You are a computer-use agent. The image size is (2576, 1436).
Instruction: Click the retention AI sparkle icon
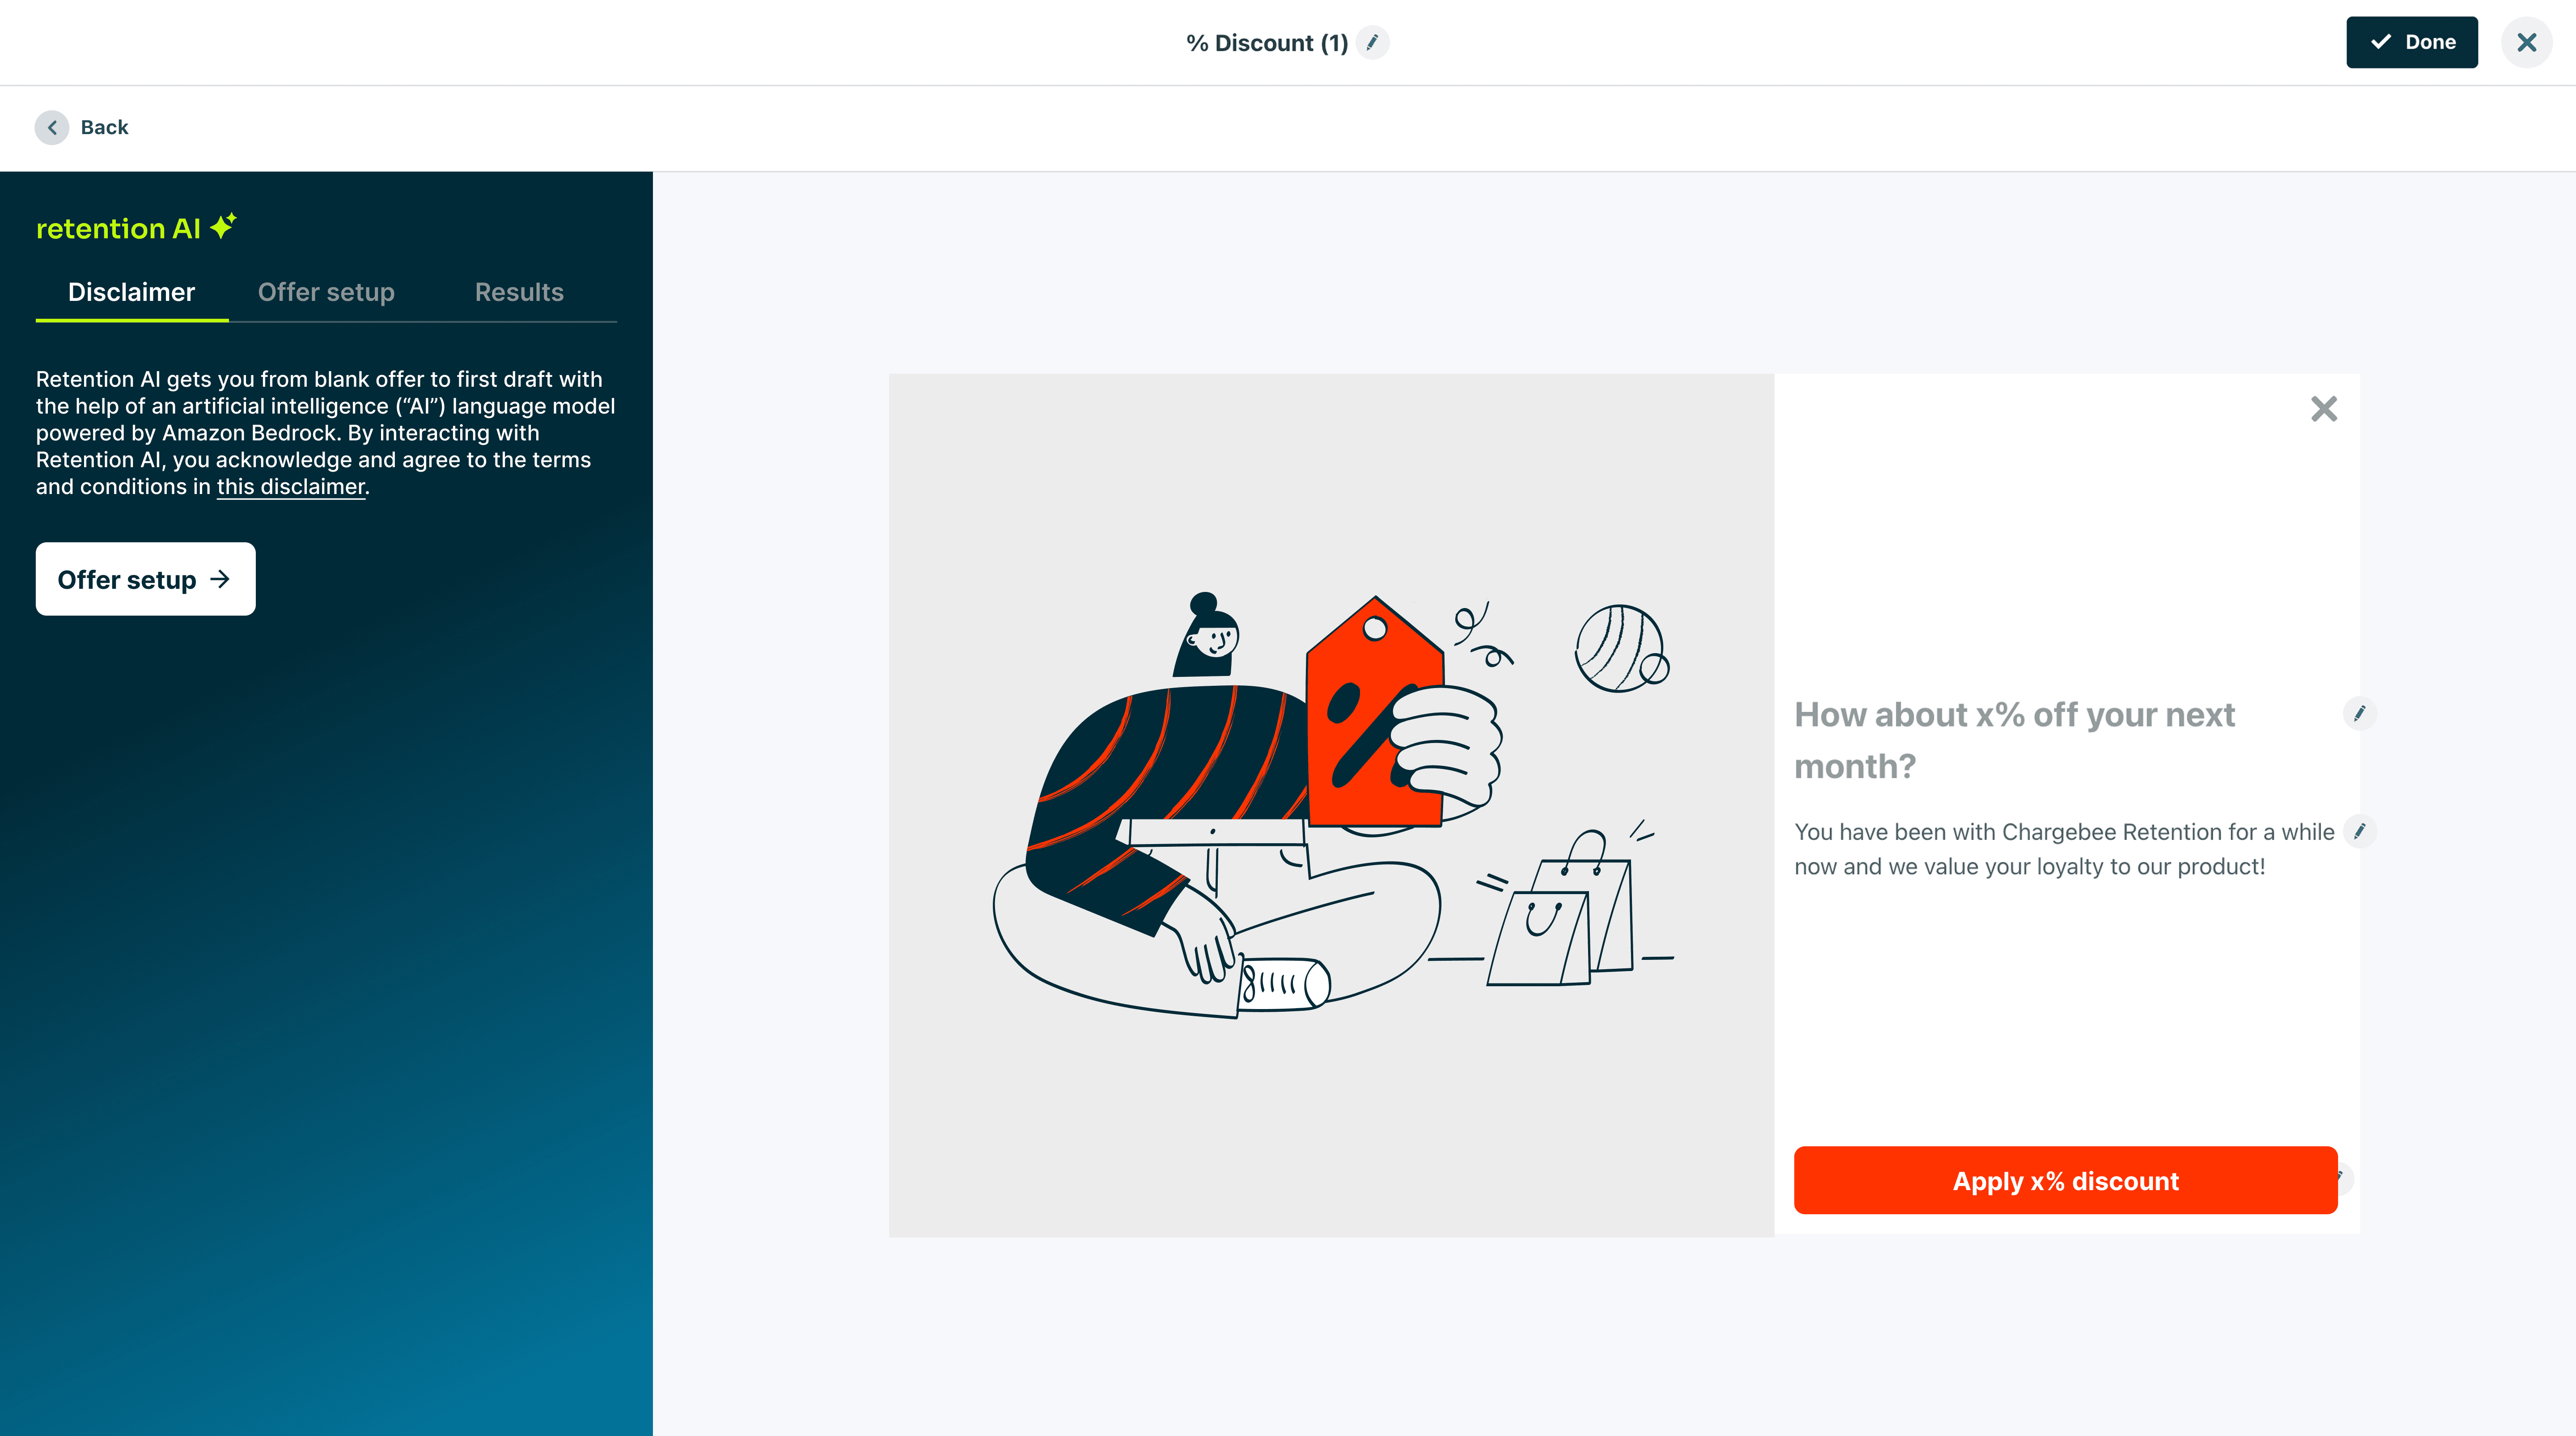click(223, 226)
